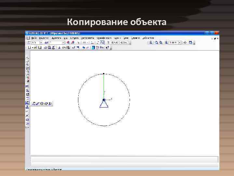
Task: Open the library manager icon
Action: click(x=93, y=48)
